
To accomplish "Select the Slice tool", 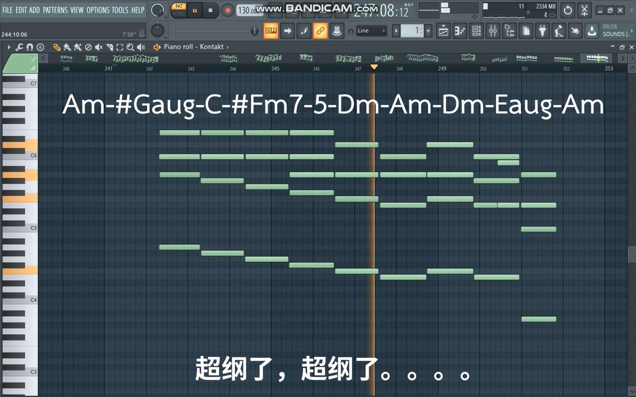I will (x=110, y=47).
